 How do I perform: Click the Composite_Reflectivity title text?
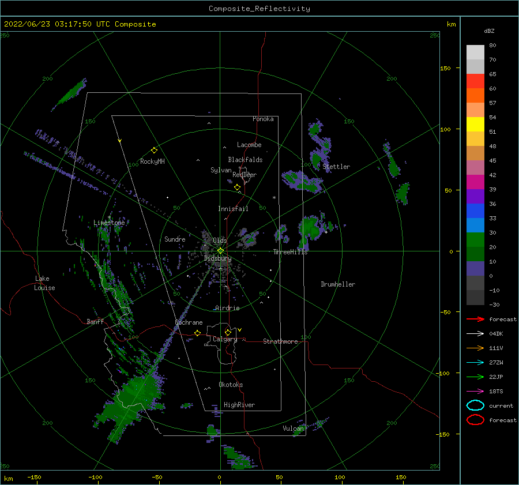(259, 9)
